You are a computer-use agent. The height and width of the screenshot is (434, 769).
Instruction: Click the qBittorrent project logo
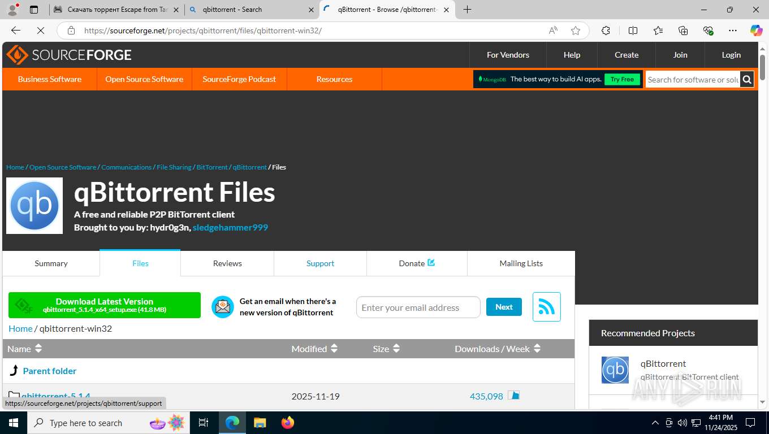pyautogui.click(x=34, y=206)
